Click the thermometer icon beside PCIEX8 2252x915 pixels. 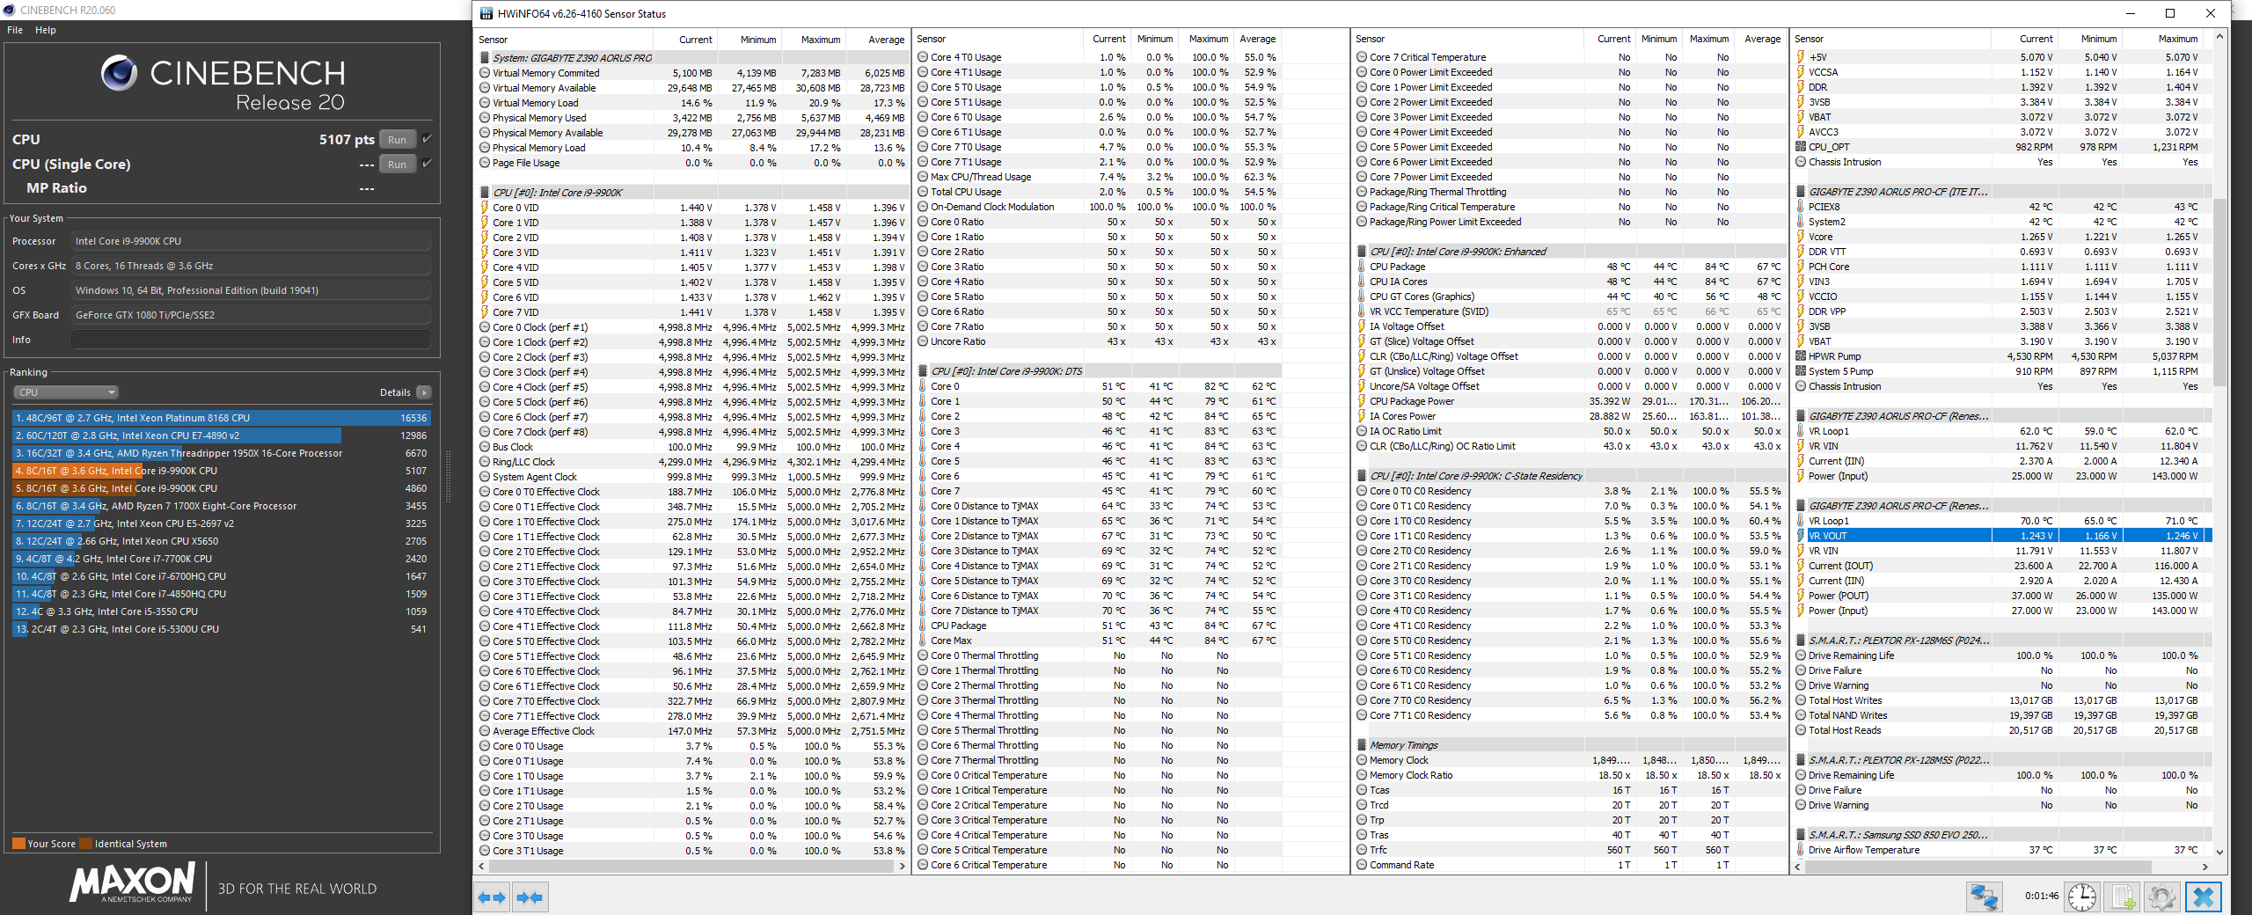1801,207
